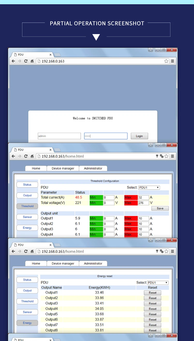Reload page in login browser window
The height and width of the screenshot is (341, 194).
click(26, 61)
